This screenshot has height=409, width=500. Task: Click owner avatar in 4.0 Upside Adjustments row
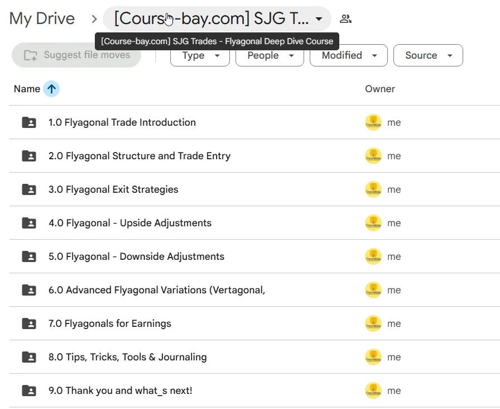(x=373, y=223)
